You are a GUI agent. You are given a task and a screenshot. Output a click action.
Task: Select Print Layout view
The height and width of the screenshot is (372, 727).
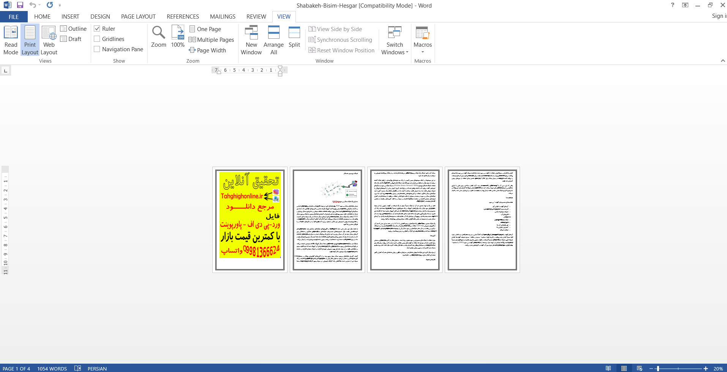click(x=30, y=40)
